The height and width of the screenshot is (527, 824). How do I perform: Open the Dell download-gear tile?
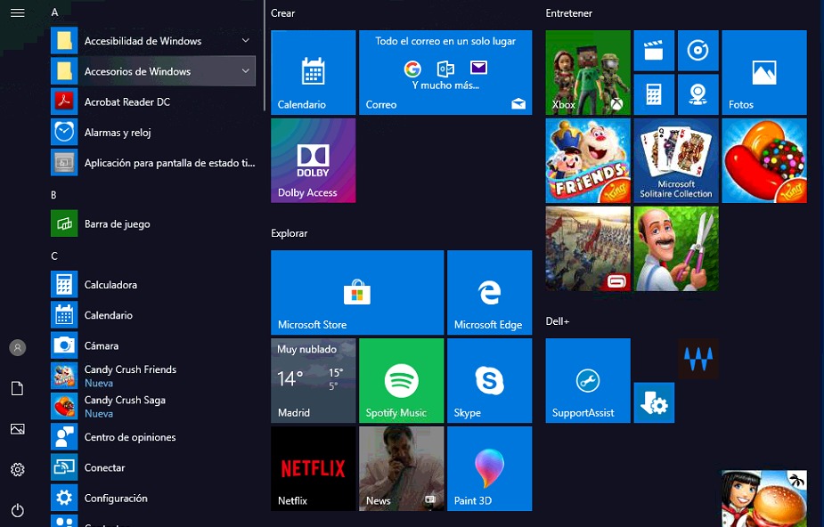(x=654, y=402)
